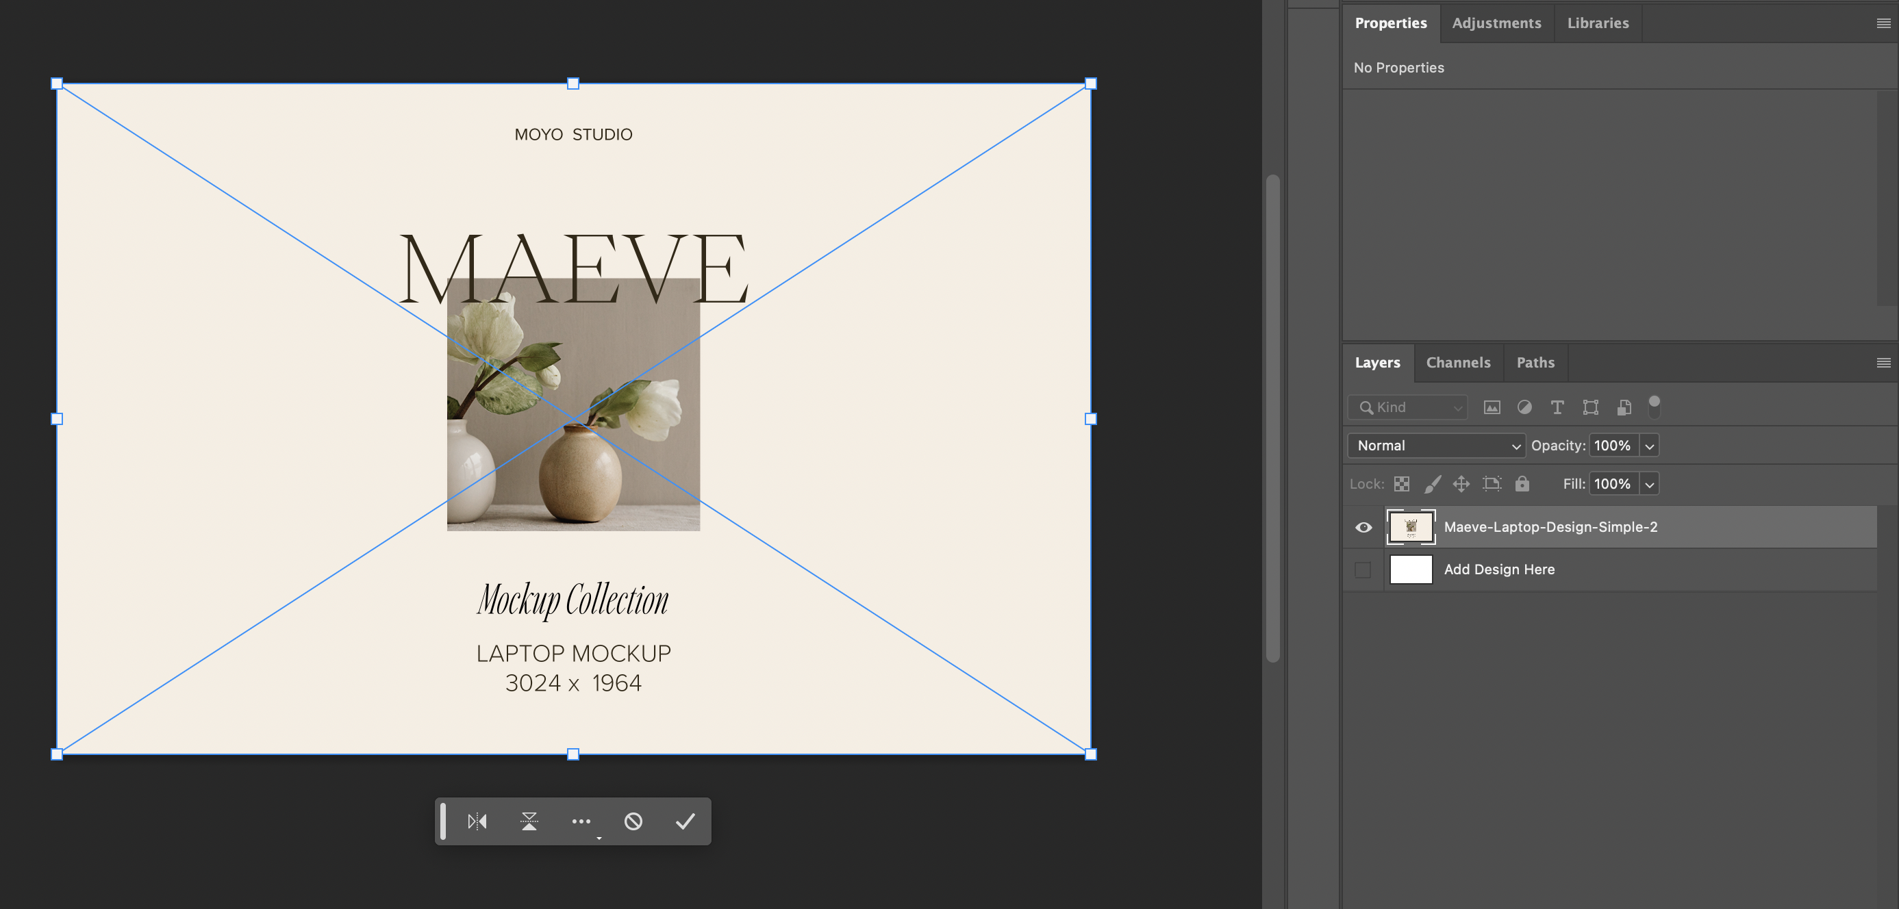Viewport: 1899px width, 909px height.
Task: Filter layers by pixel layer icon
Action: (x=1492, y=407)
